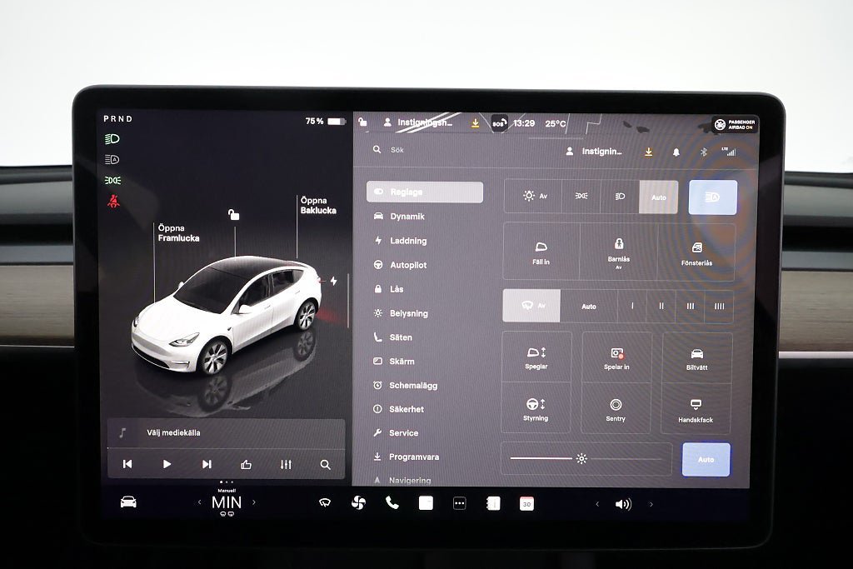Open the Autopilot settings menu
Image resolution: width=853 pixels, height=569 pixels.
(407, 265)
